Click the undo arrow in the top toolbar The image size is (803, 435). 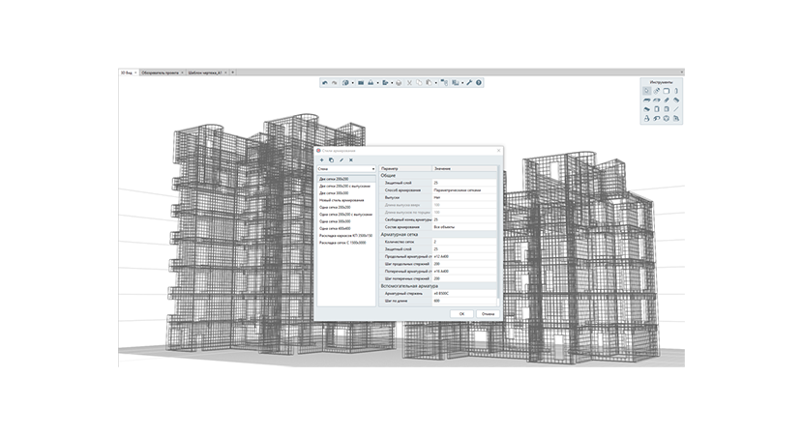(325, 83)
